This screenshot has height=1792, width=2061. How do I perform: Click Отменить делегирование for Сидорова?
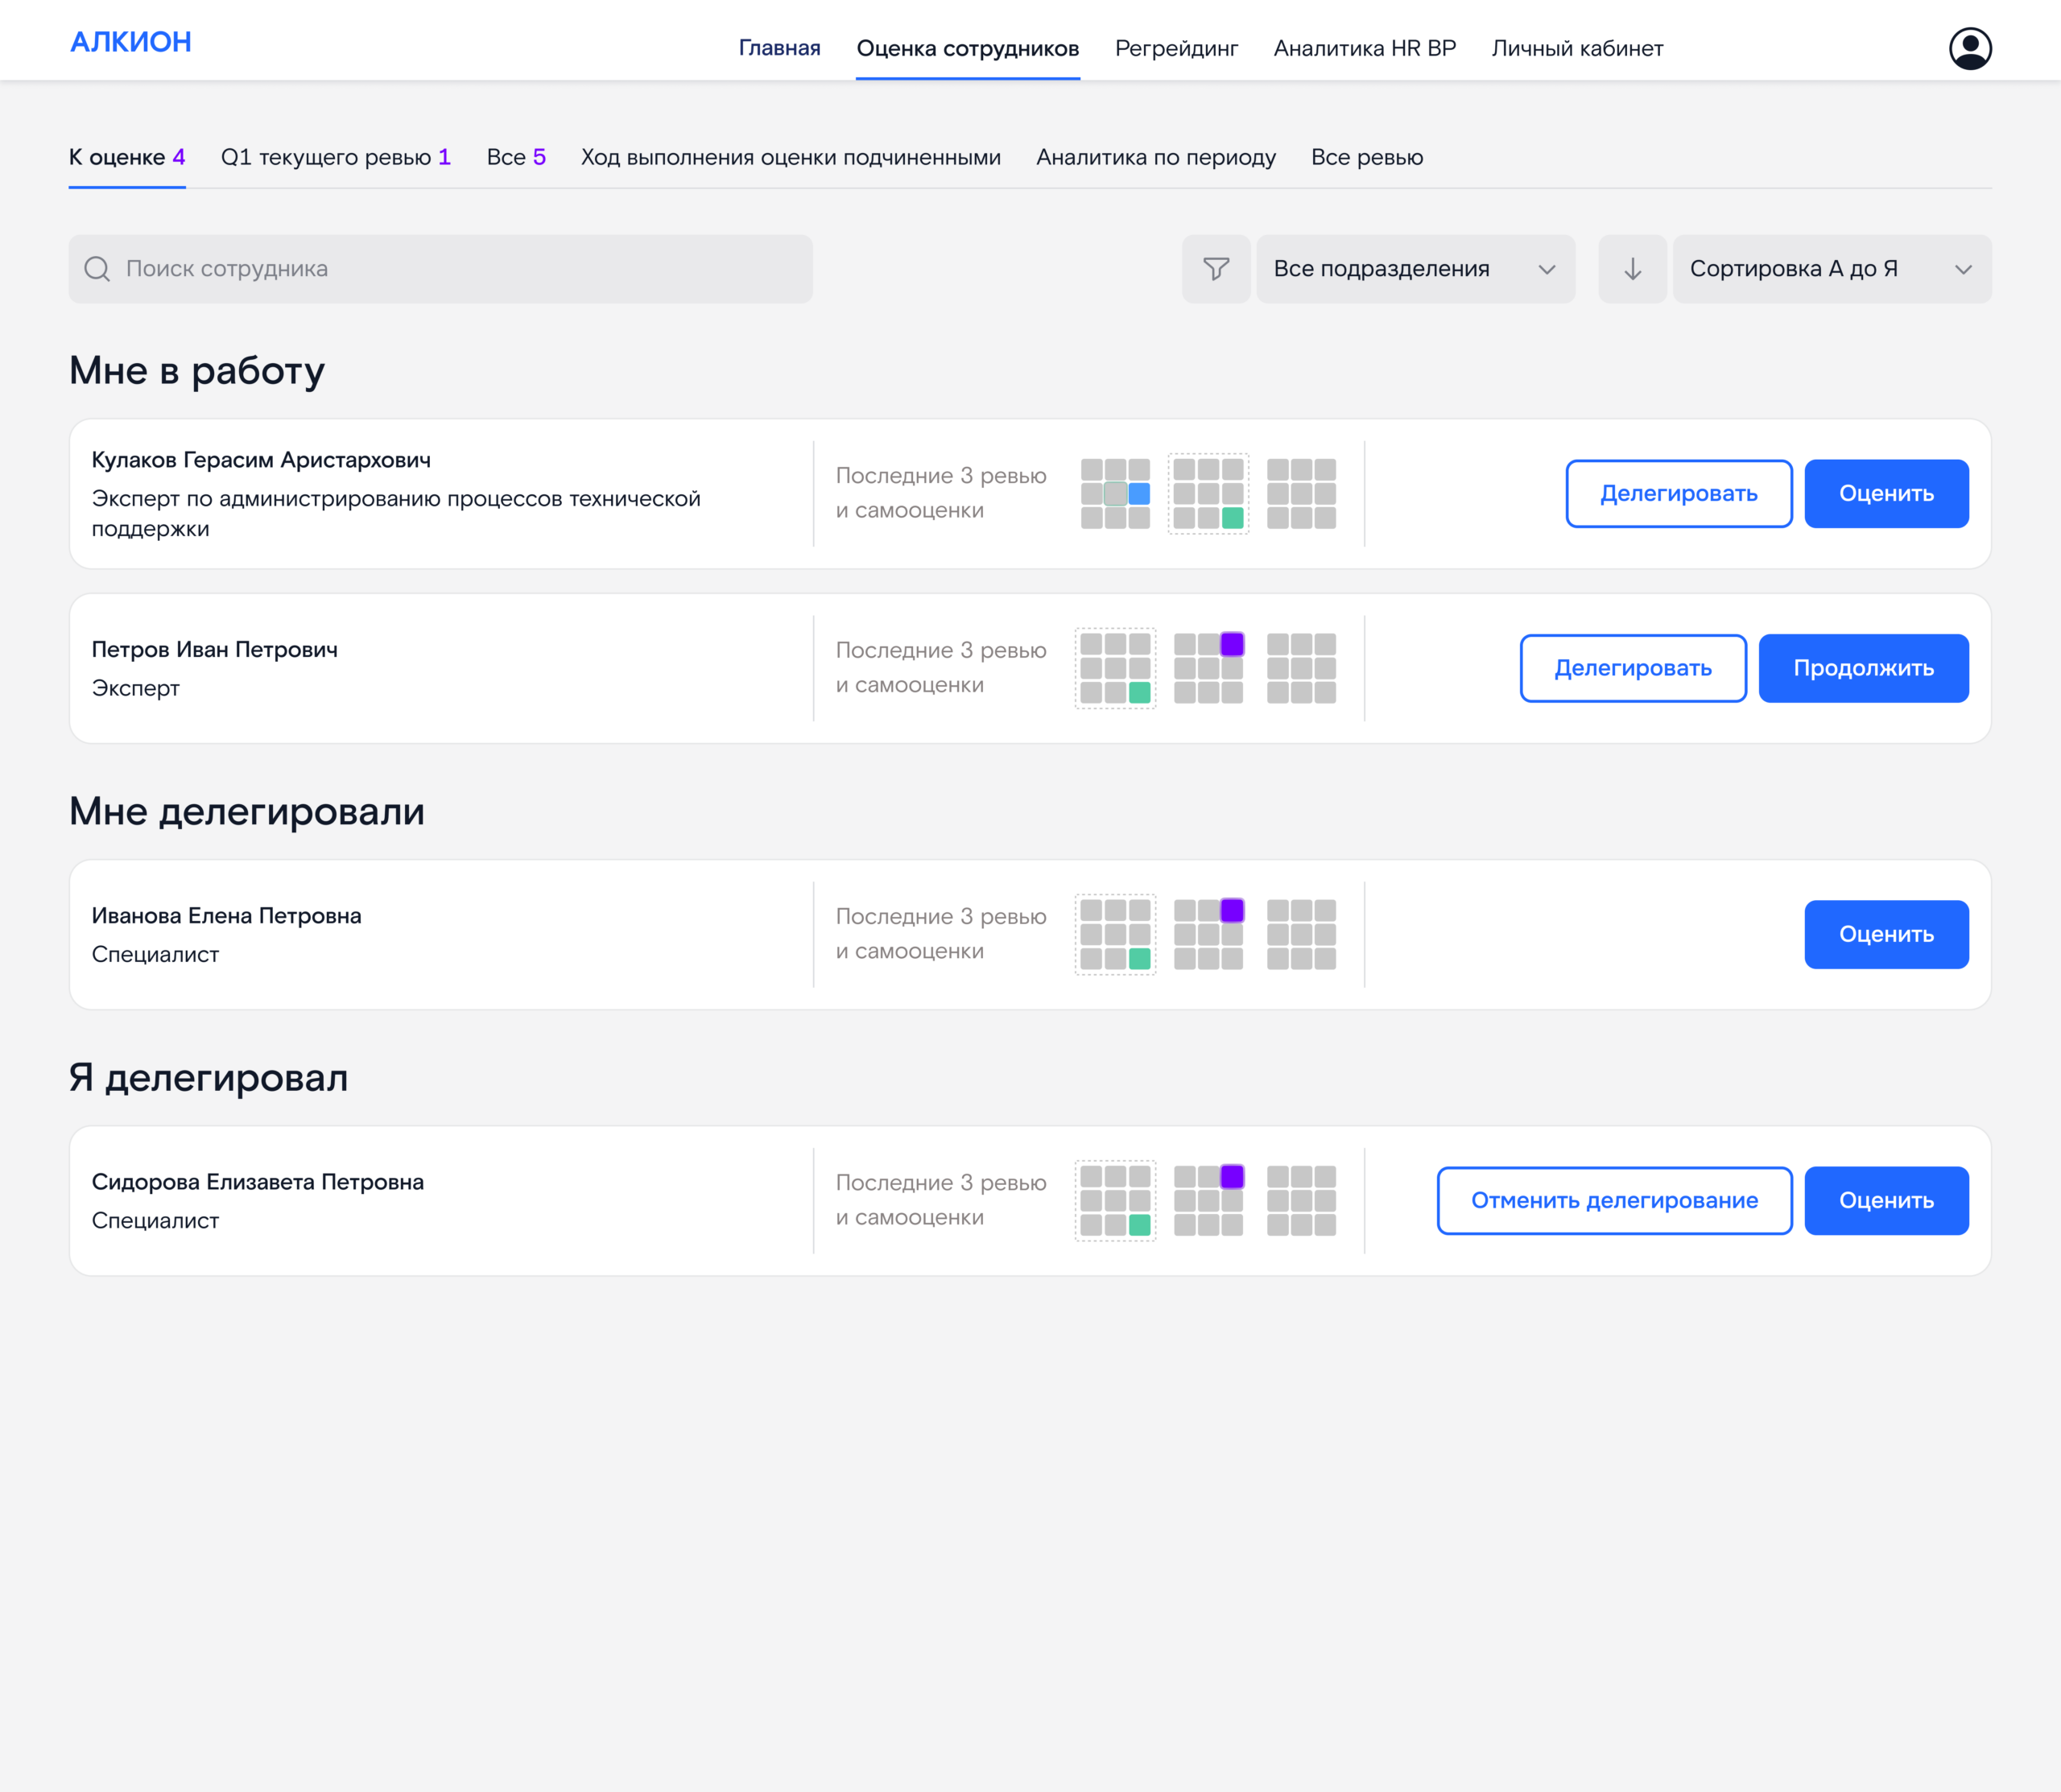click(1614, 1200)
